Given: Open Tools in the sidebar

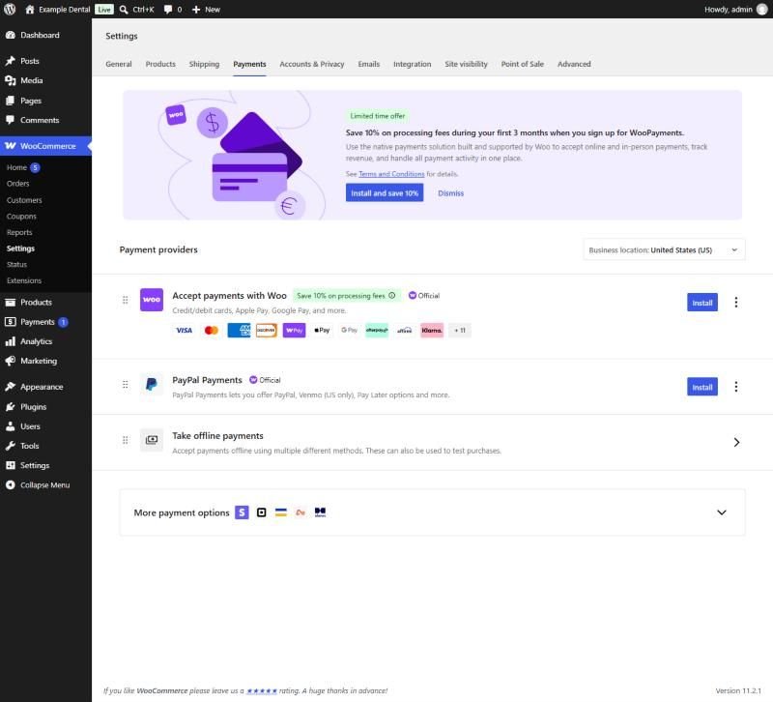Looking at the screenshot, I should point(45,446).
